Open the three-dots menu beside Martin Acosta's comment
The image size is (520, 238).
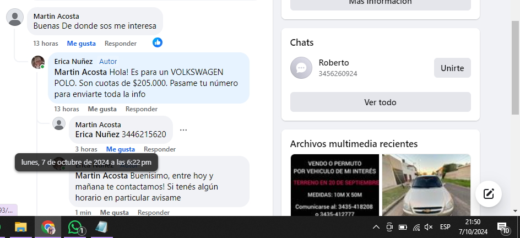point(183,130)
